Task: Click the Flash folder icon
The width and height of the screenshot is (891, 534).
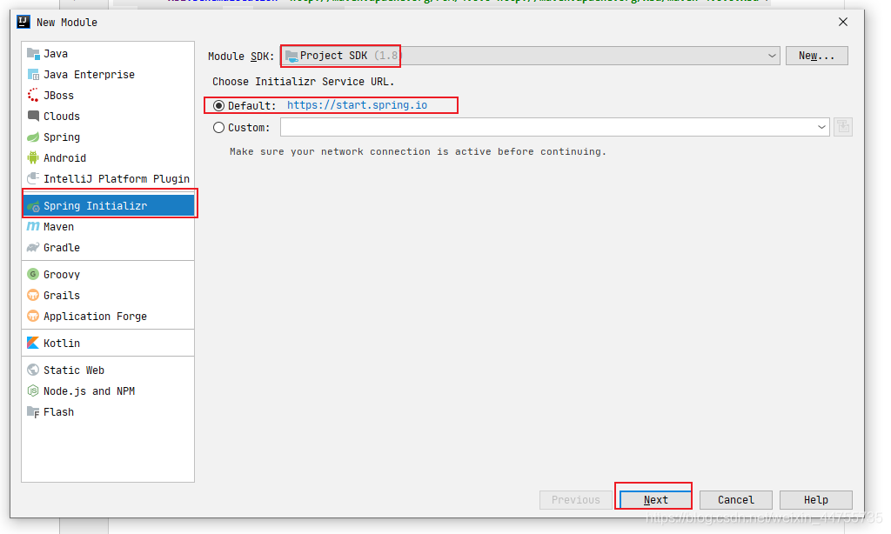Action: tap(33, 412)
